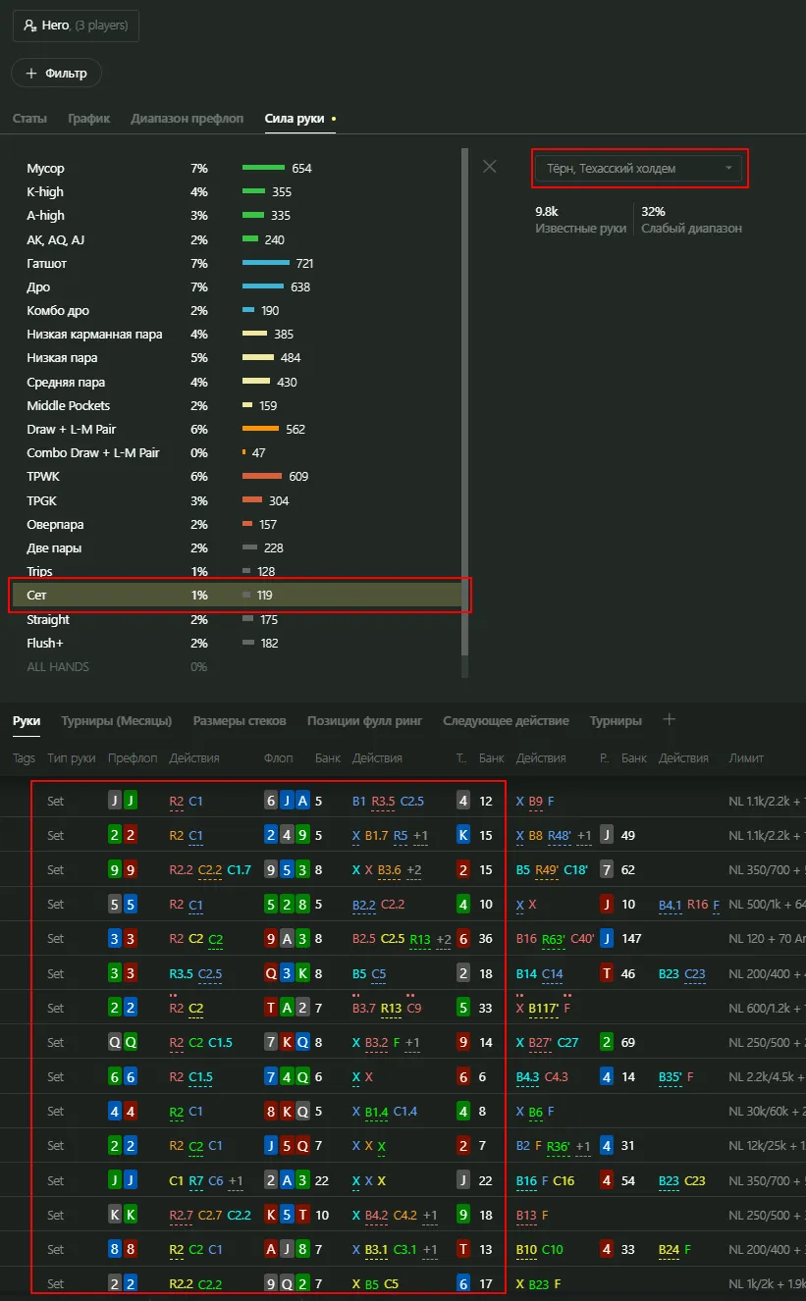This screenshot has height=1301, width=806.
Task: Open the Тёрн, Техасский холдем dropdown
Action: [x=639, y=169]
